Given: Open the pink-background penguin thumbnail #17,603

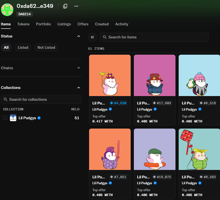Looking at the screenshot, I should (x=155, y=75).
